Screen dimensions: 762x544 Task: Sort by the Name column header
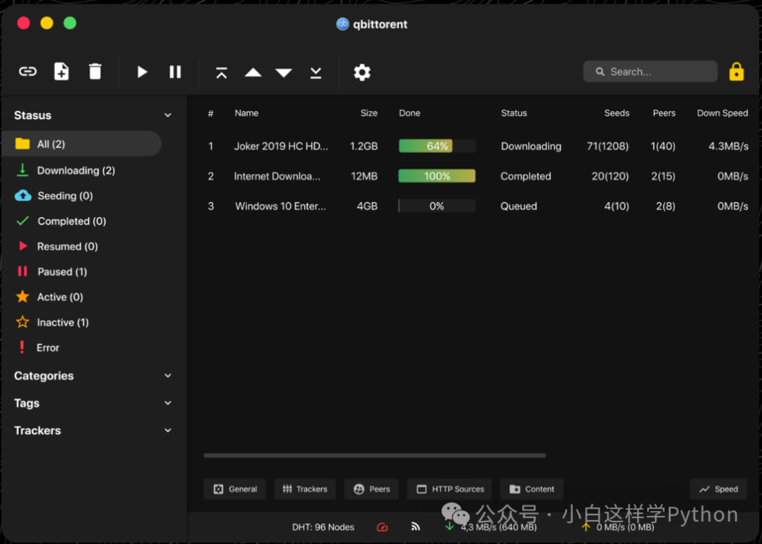pyautogui.click(x=246, y=113)
